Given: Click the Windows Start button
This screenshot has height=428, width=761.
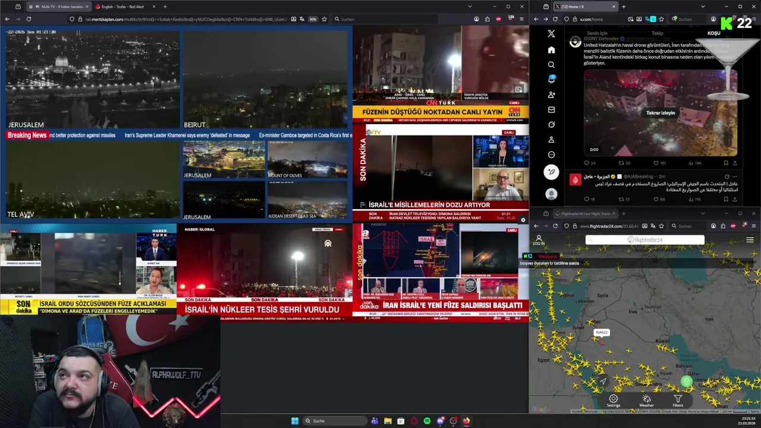Looking at the screenshot, I should click(295, 421).
